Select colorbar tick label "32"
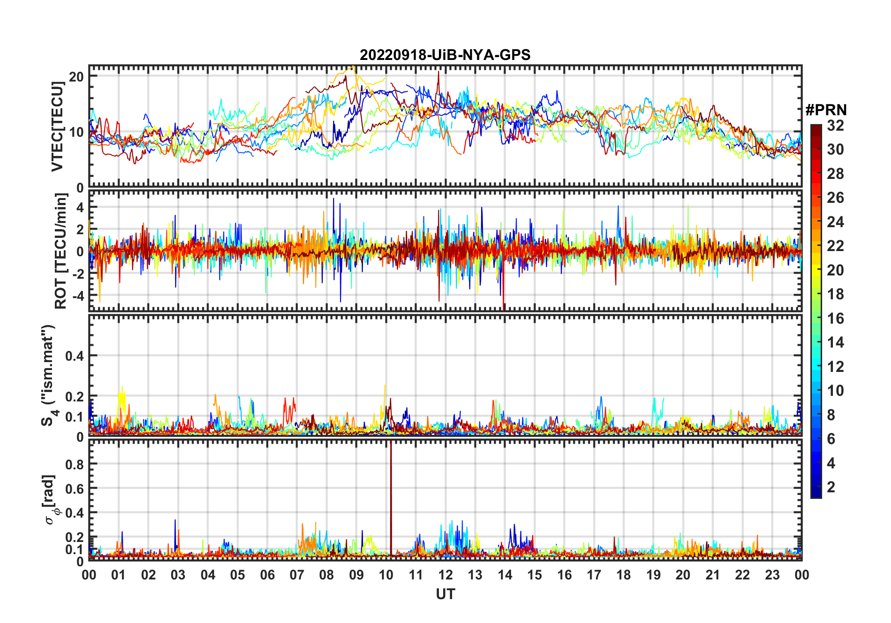891x623 pixels. pos(835,126)
